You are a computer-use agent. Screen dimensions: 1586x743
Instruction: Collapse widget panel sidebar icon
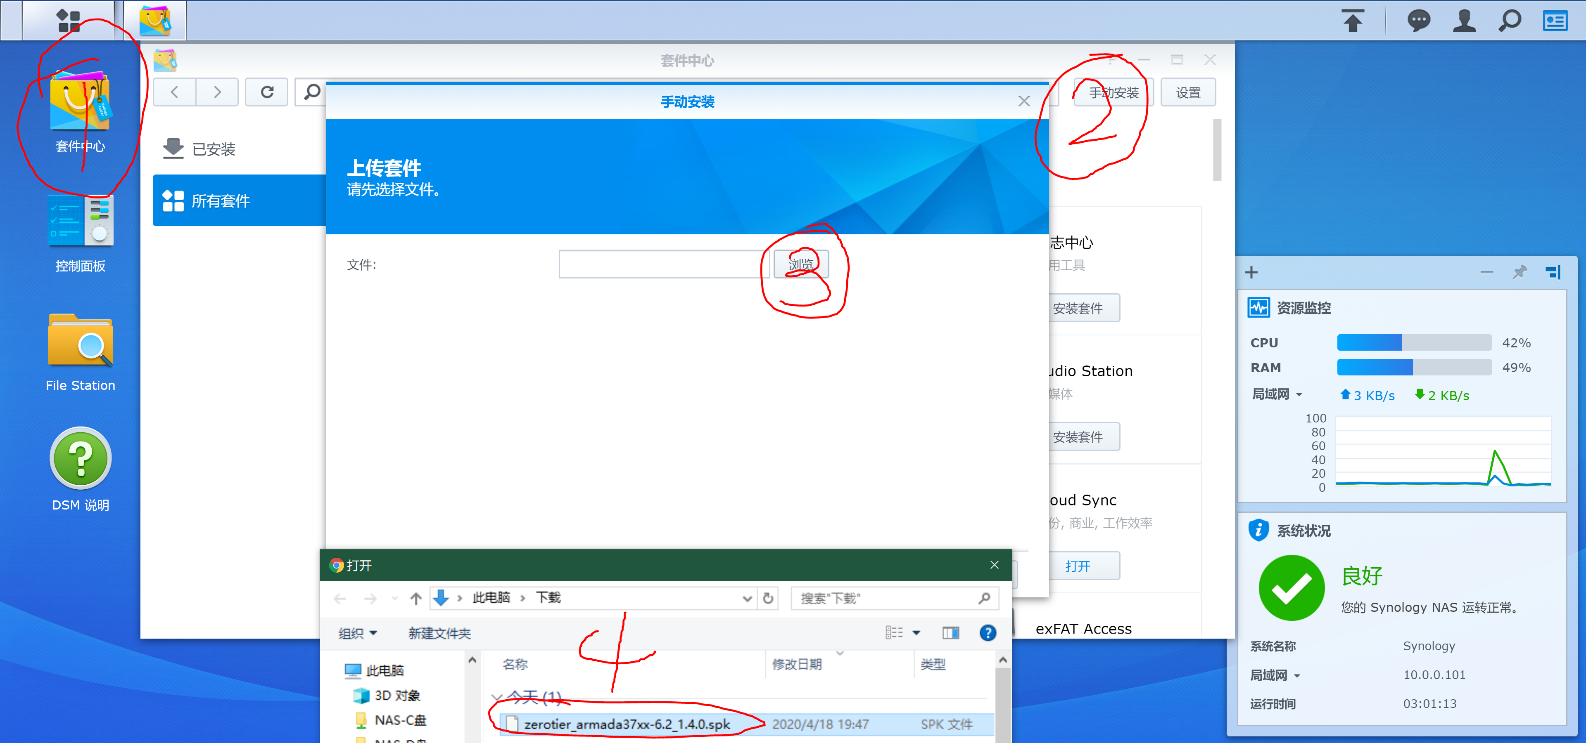click(1553, 272)
